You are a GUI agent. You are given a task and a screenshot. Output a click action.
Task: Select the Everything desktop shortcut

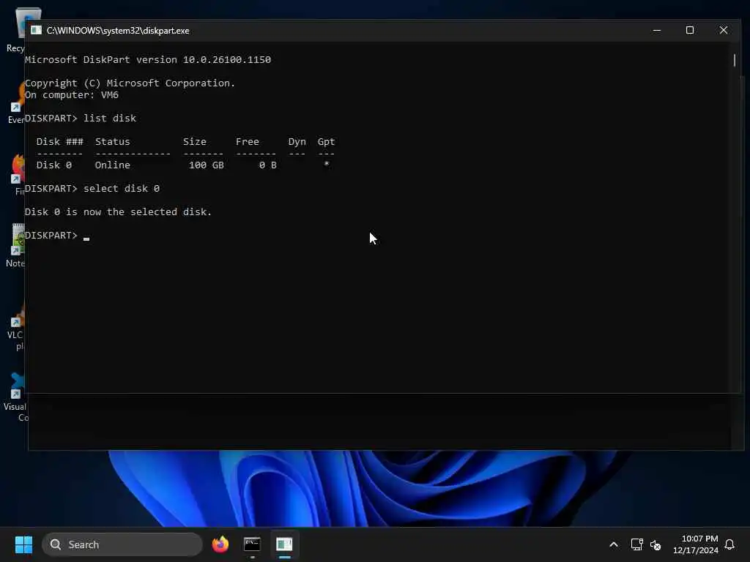(17, 102)
